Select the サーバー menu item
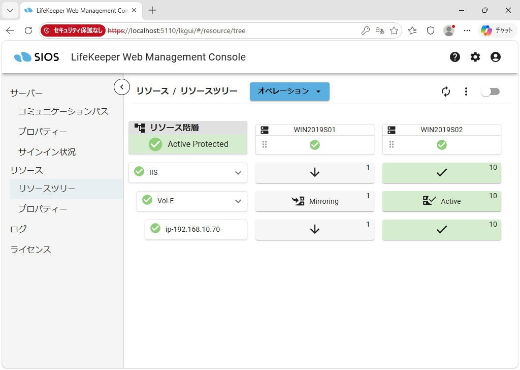Viewport: 520px width, 370px height. tap(26, 93)
